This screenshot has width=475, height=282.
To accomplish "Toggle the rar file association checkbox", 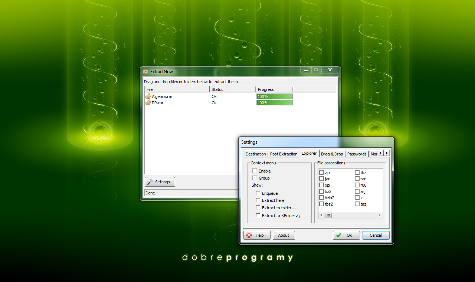I will [357, 179].
